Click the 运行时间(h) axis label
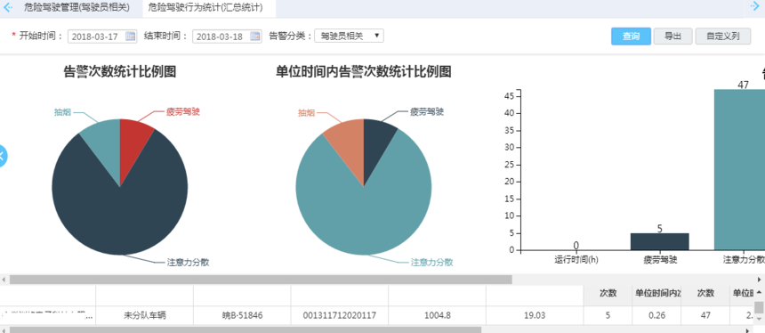Image resolution: width=765 pixels, height=333 pixels. click(576, 260)
